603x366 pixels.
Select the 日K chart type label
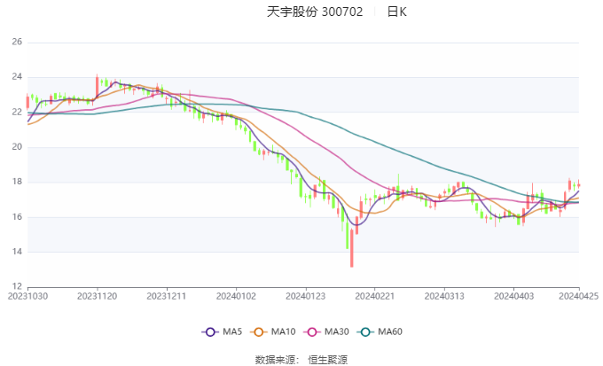point(396,12)
